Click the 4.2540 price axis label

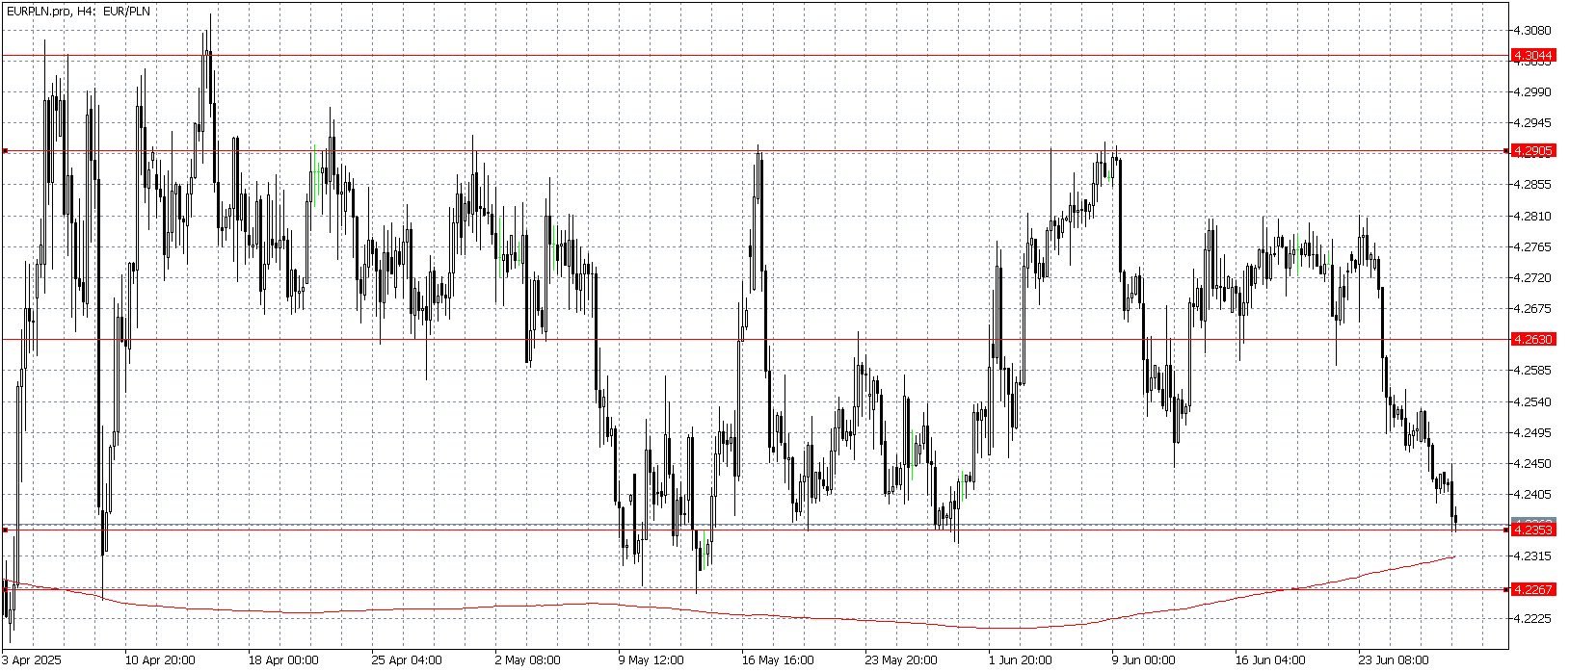point(1532,402)
